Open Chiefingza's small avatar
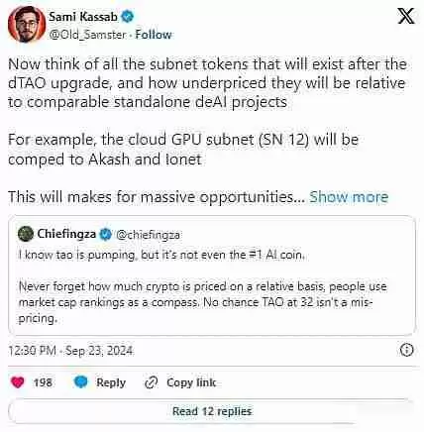The height and width of the screenshot is (432, 424). [26, 234]
